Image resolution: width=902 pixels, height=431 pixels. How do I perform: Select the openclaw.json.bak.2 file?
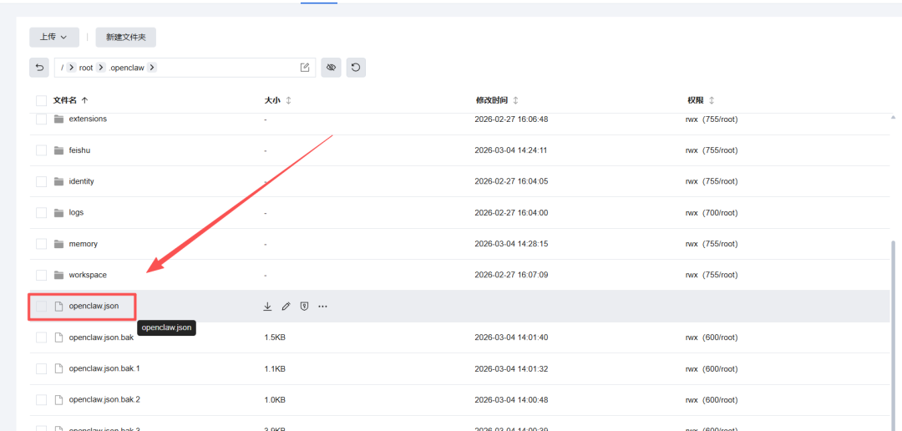104,399
